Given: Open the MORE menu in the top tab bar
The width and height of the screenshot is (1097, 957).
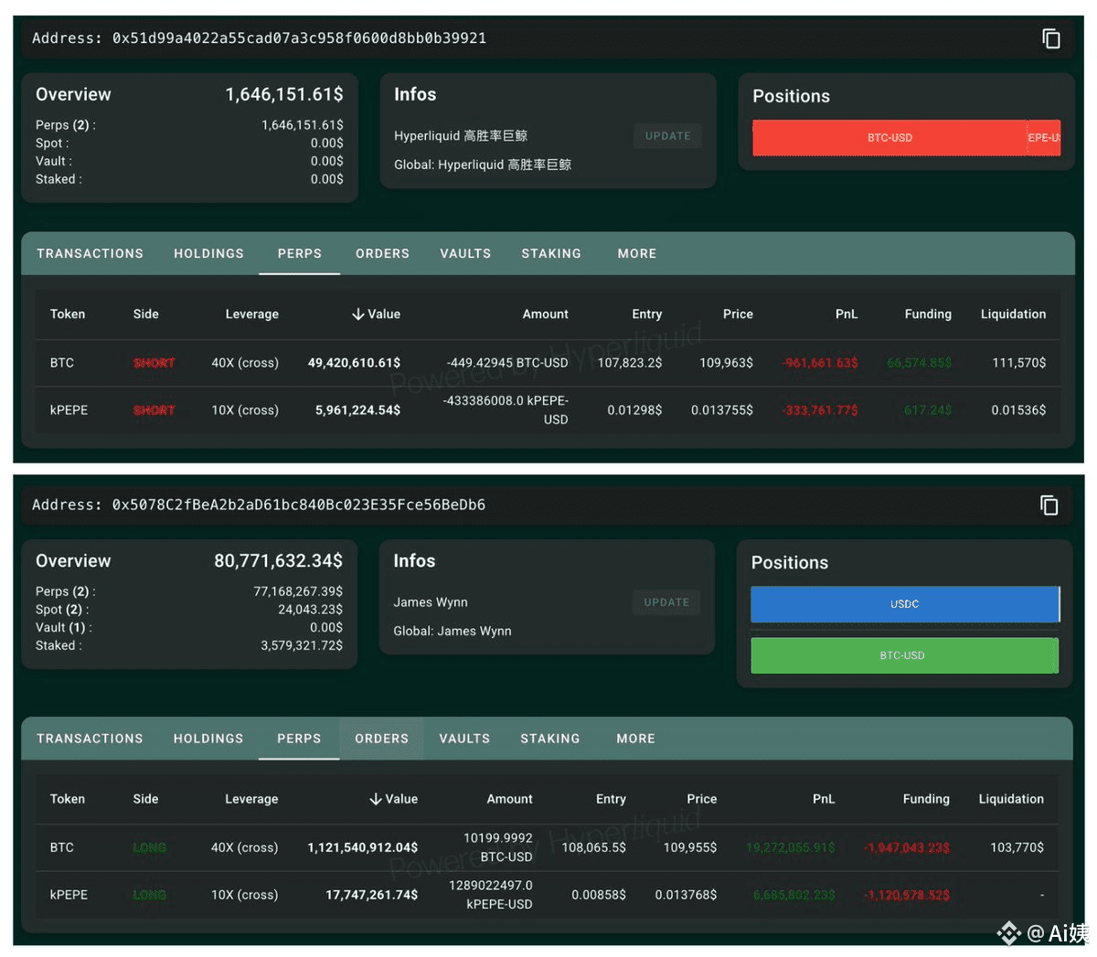Looking at the screenshot, I should 636,253.
